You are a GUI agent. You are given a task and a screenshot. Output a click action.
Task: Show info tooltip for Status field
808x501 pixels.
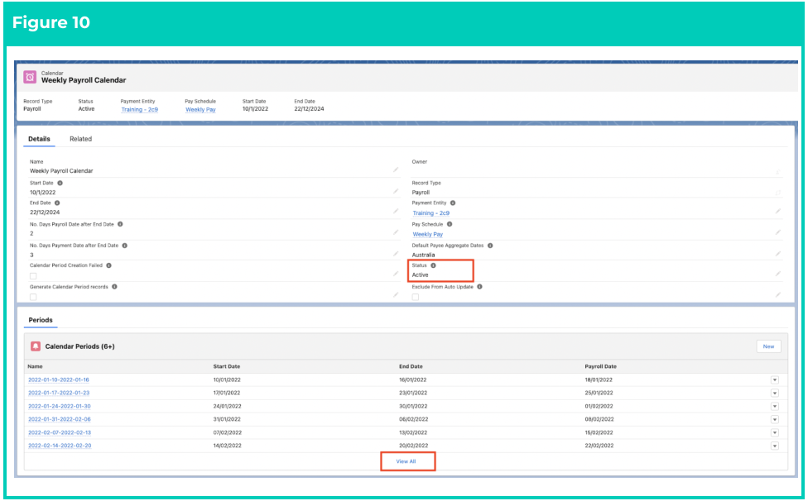pyautogui.click(x=433, y=265)
